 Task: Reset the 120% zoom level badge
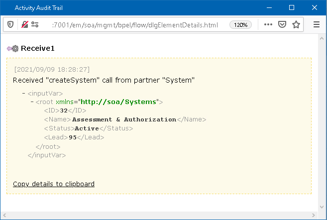coord(240,24)
